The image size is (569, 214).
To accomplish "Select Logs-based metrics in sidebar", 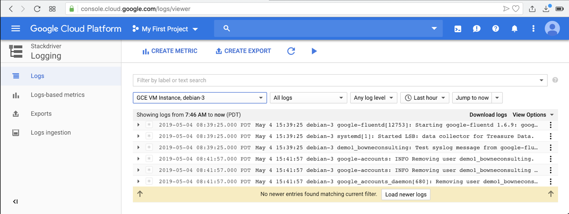I will pos(57,95).
